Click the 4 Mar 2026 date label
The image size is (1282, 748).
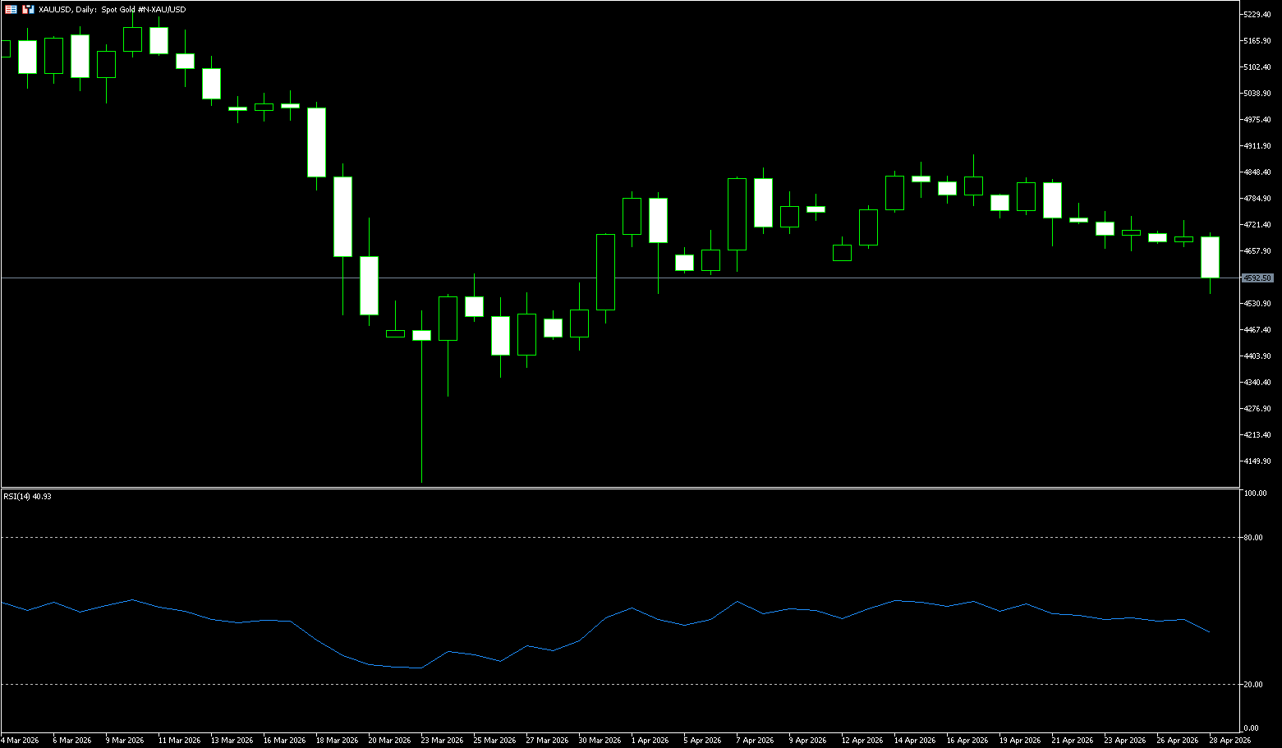pos(20,740)
